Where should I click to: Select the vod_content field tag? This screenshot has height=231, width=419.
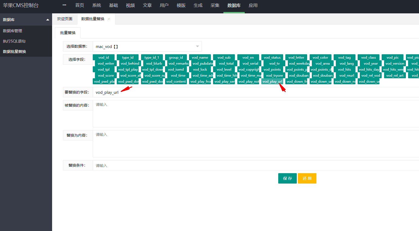(176, 82)
